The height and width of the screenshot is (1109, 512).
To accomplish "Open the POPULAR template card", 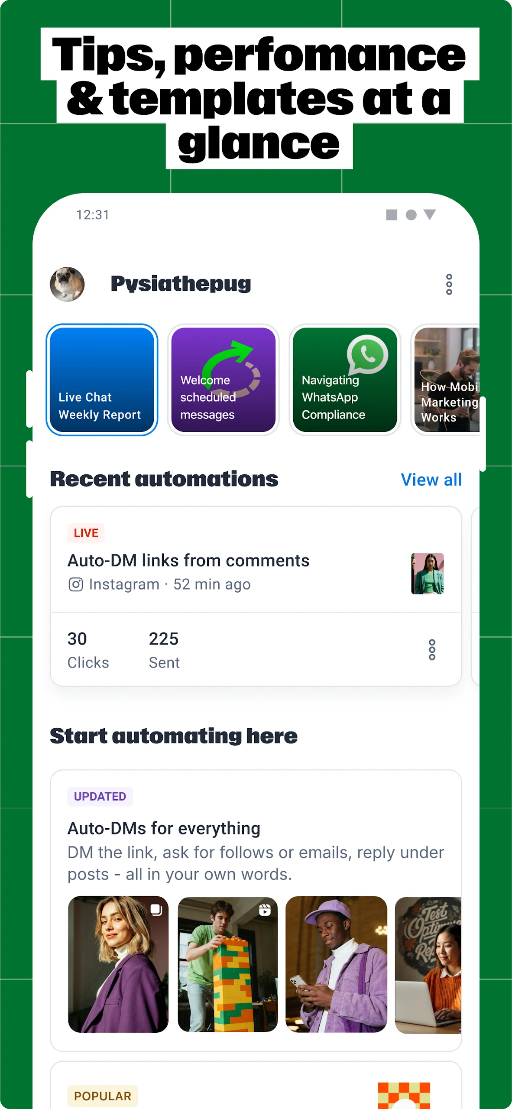I will pos(256,1085).
